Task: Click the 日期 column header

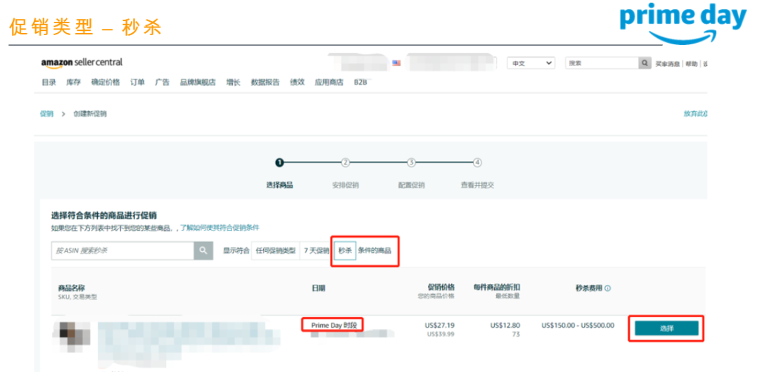Action: pyautogui.click(x=319, y=288)
